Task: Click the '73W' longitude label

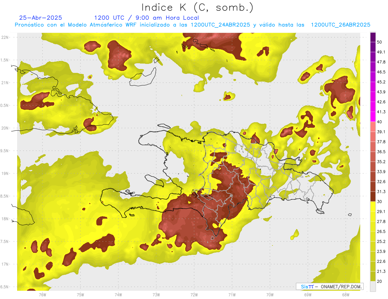Action: click(x=156, y=295)
